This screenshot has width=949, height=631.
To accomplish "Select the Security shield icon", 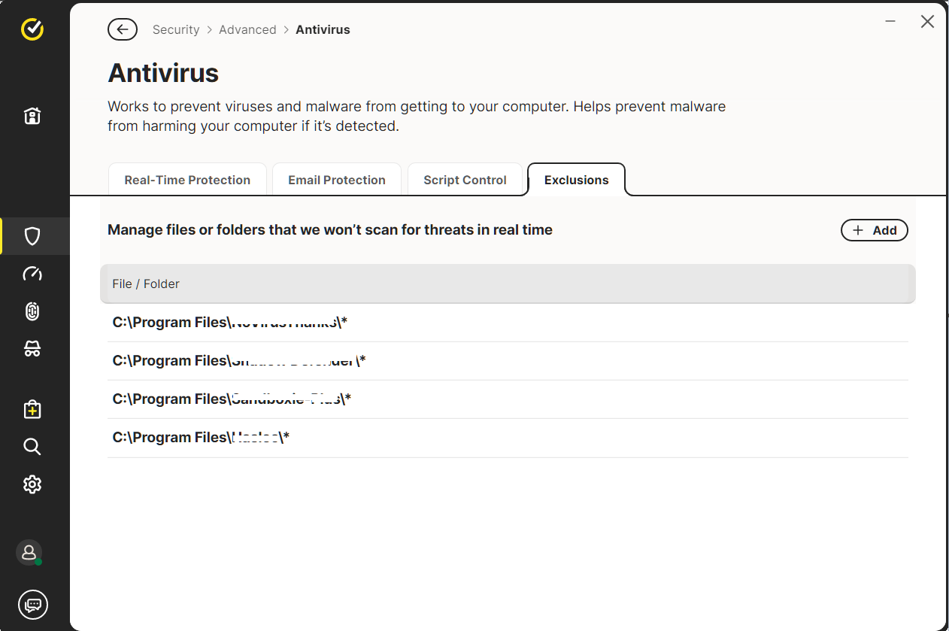I will coord(32,237).
